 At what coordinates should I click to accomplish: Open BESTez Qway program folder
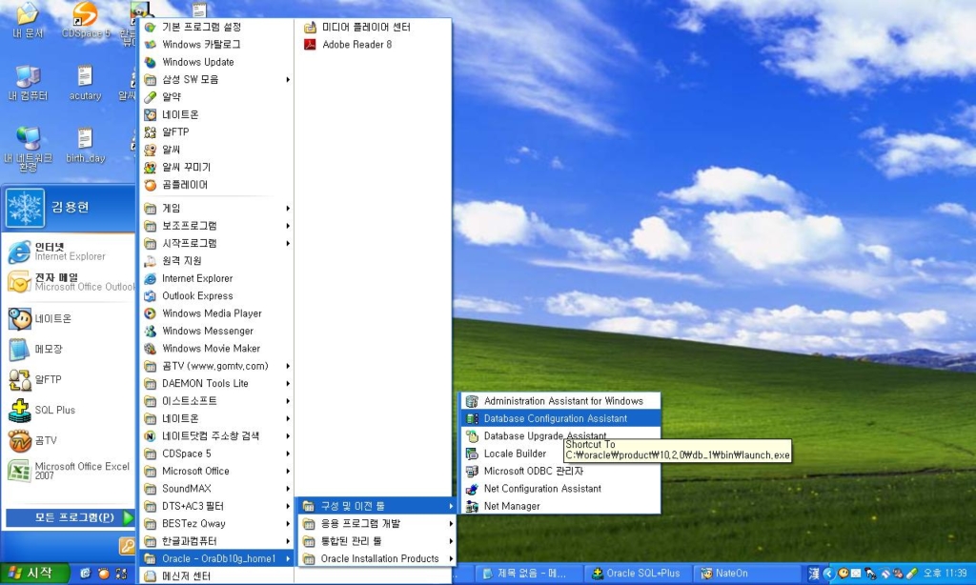(215, 524)
